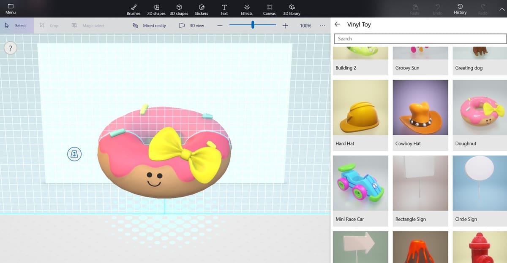
Task: Choose the Crop tool
Action: pos(49,26)
